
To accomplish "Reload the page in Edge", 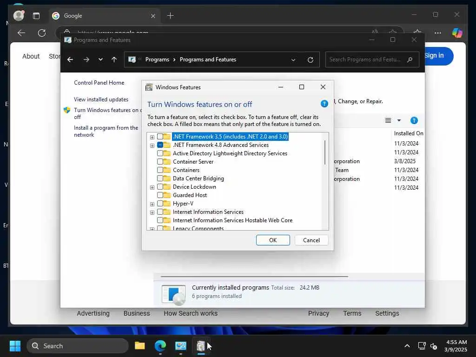I will [x=41, y=33].
